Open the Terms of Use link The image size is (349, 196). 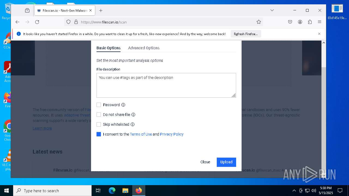point(141,134)
